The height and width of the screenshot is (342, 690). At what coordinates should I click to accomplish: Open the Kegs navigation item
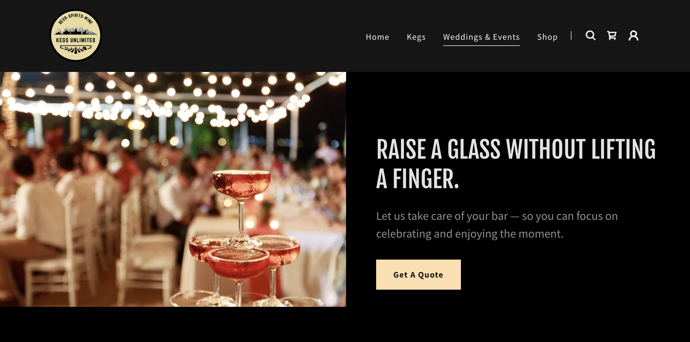(416, 37)
